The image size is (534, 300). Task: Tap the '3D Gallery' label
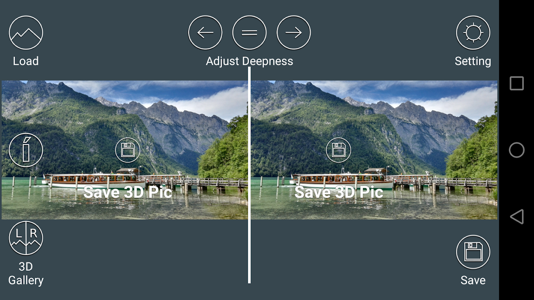pos(26,273)
